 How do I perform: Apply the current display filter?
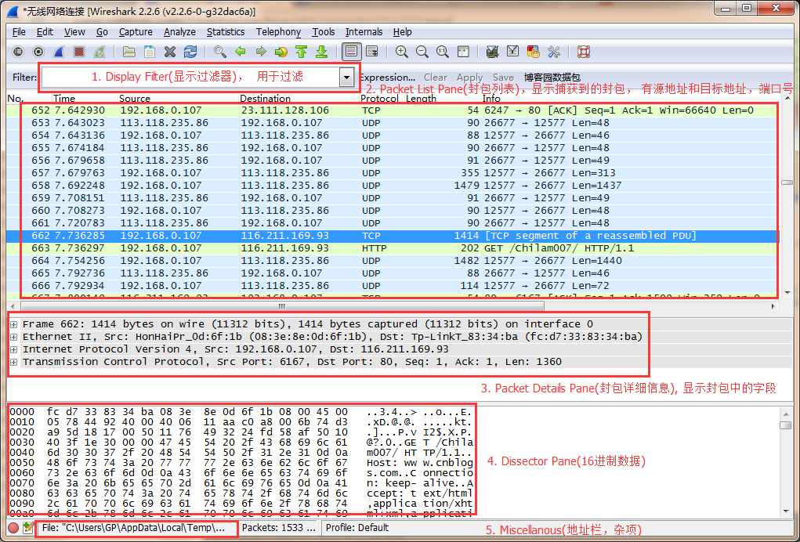pos(469,78)
